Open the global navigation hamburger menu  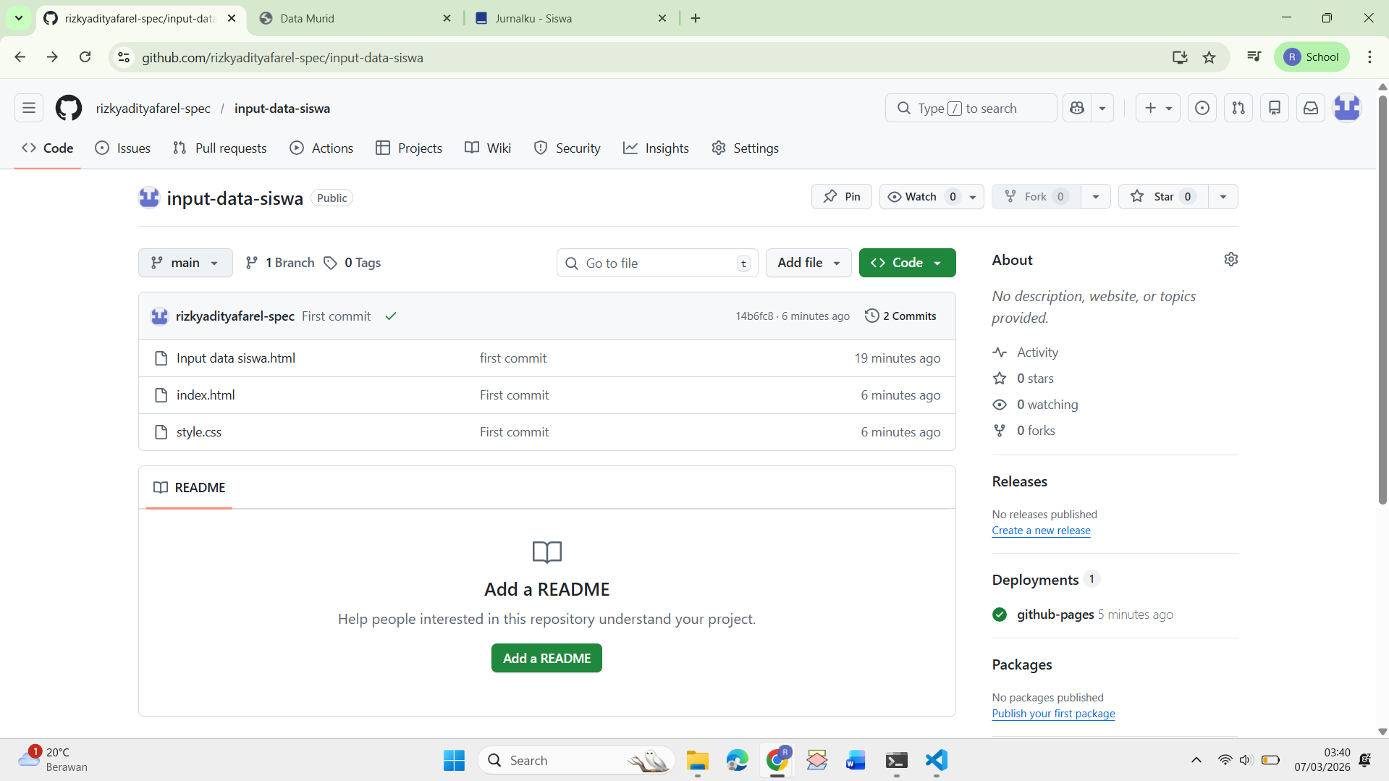pos(28,107)
